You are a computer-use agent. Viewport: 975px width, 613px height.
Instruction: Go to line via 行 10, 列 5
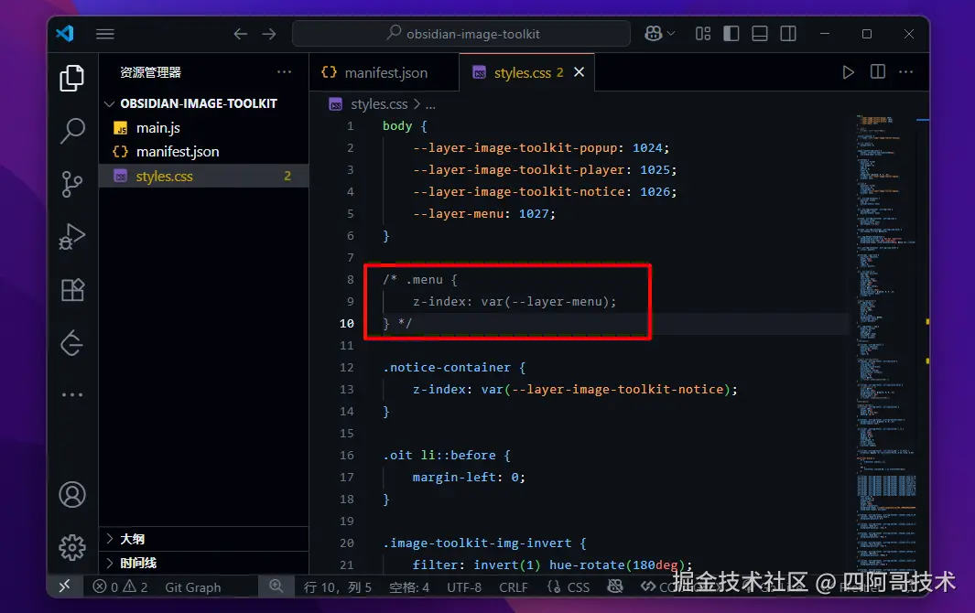tap(338, 586)
